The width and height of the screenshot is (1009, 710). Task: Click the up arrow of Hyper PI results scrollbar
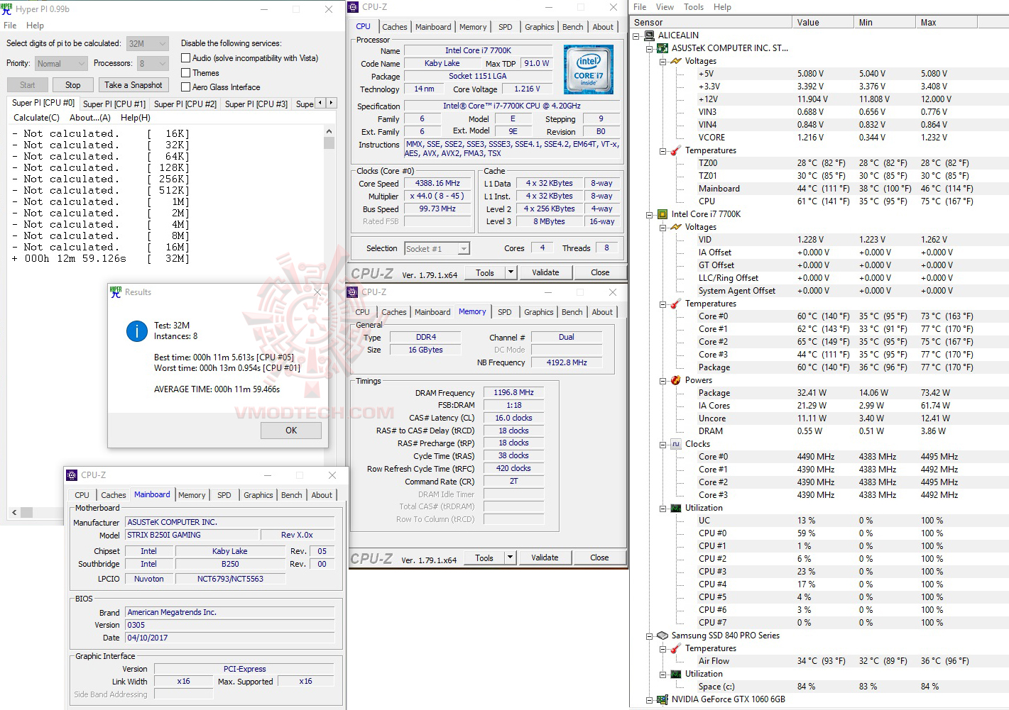pos(329,132)
